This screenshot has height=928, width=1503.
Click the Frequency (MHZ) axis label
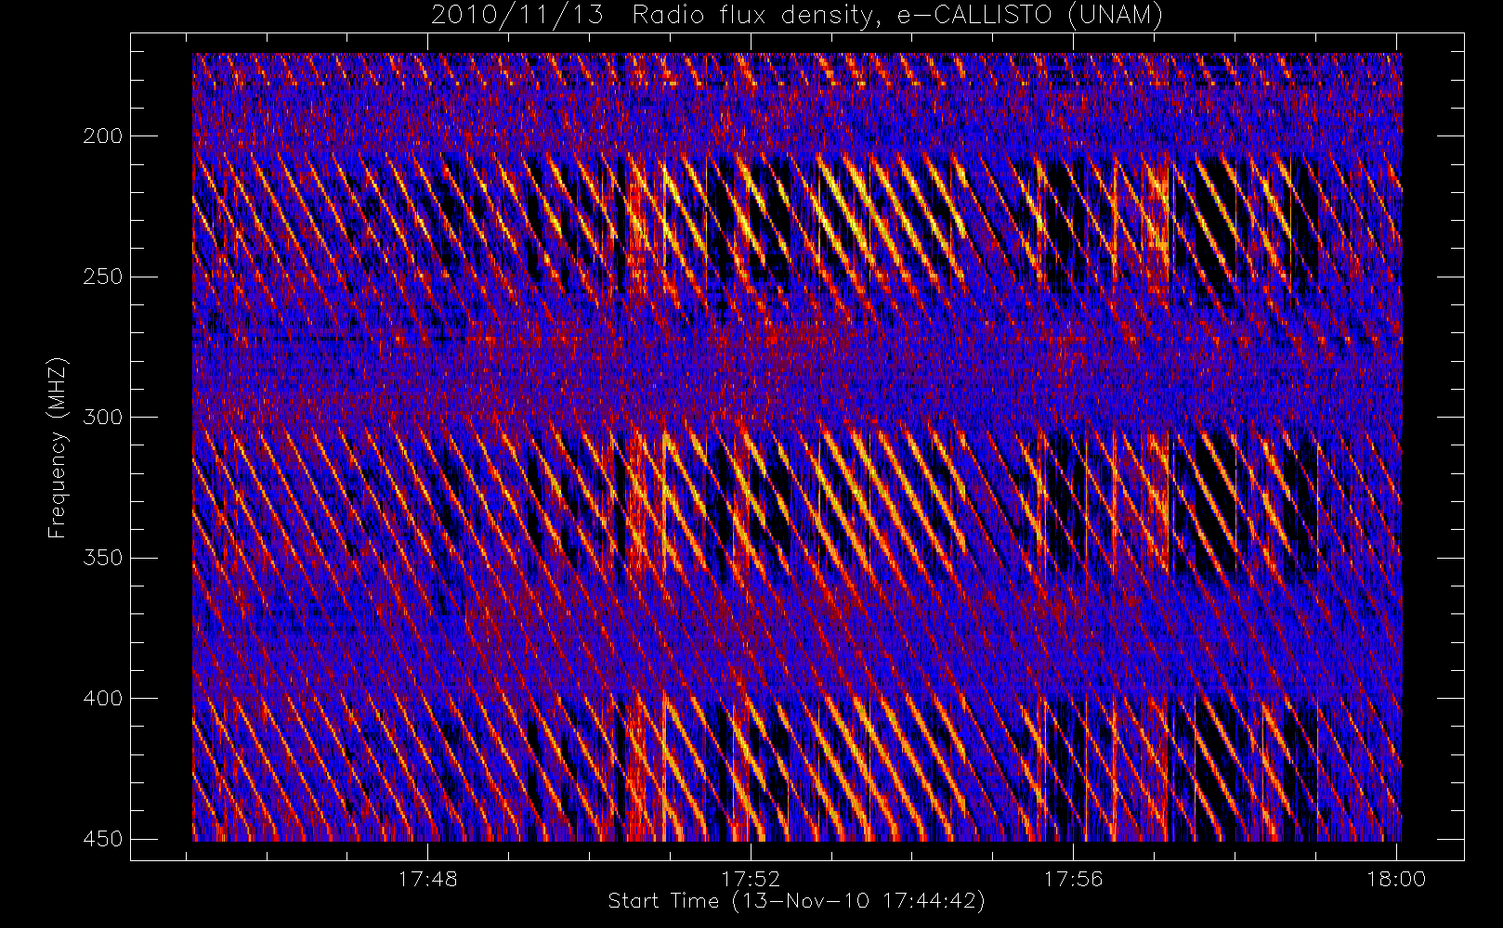(x=58, y=447)
